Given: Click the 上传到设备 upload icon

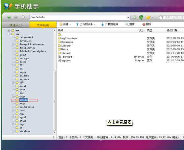Looking at the screenshot, I should (x=77, y=24).
